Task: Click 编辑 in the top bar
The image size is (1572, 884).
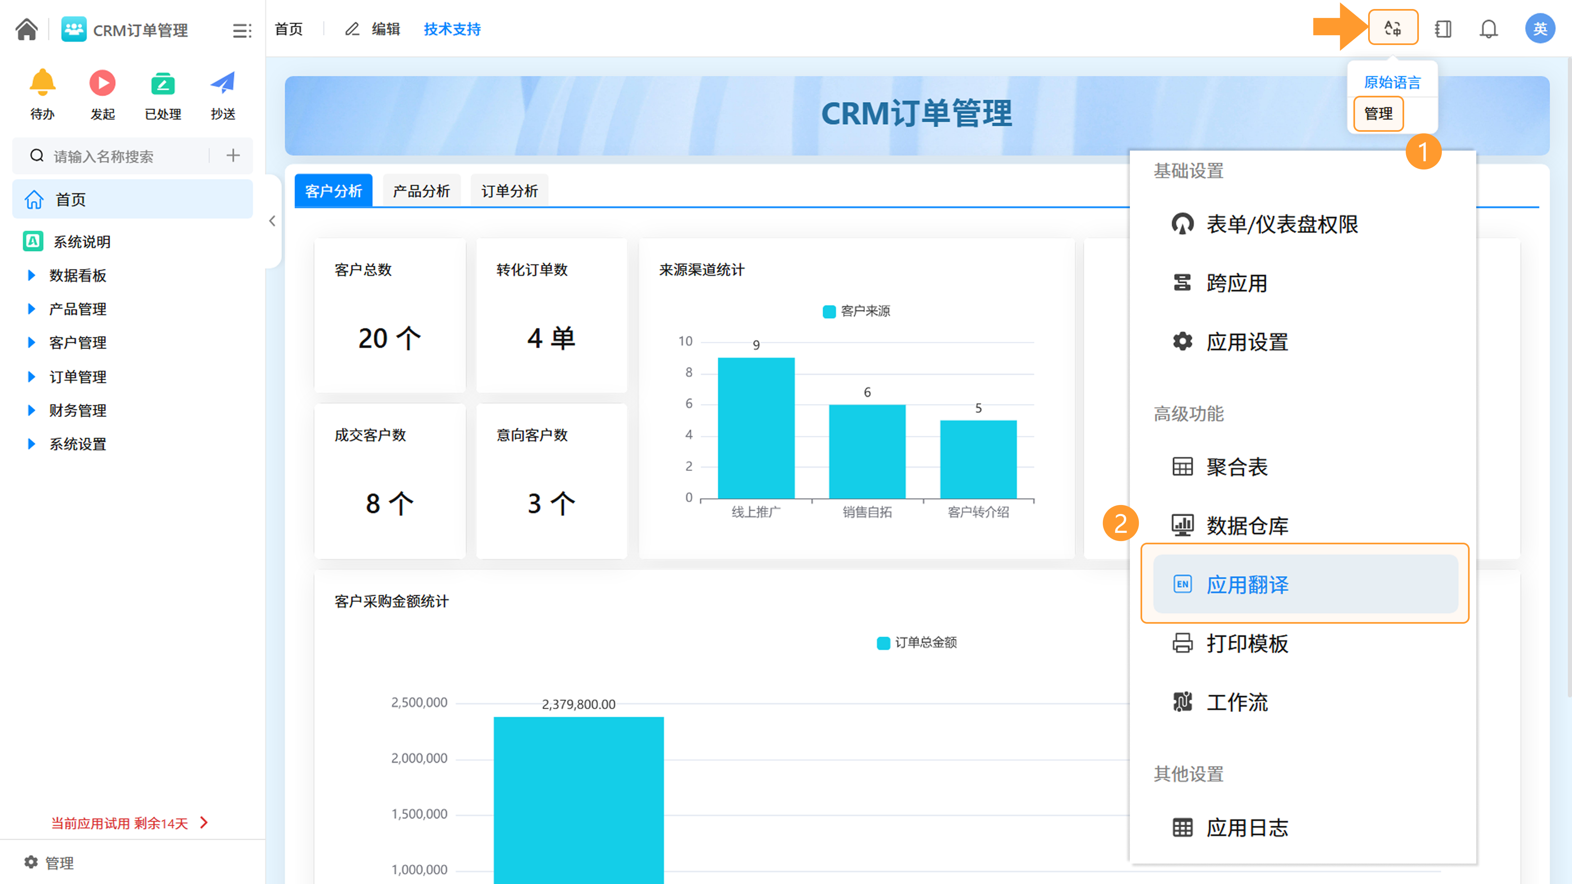Action: point(386,29)
